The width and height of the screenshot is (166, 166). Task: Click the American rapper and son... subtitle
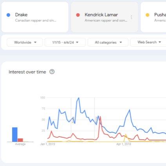(106, 20)
